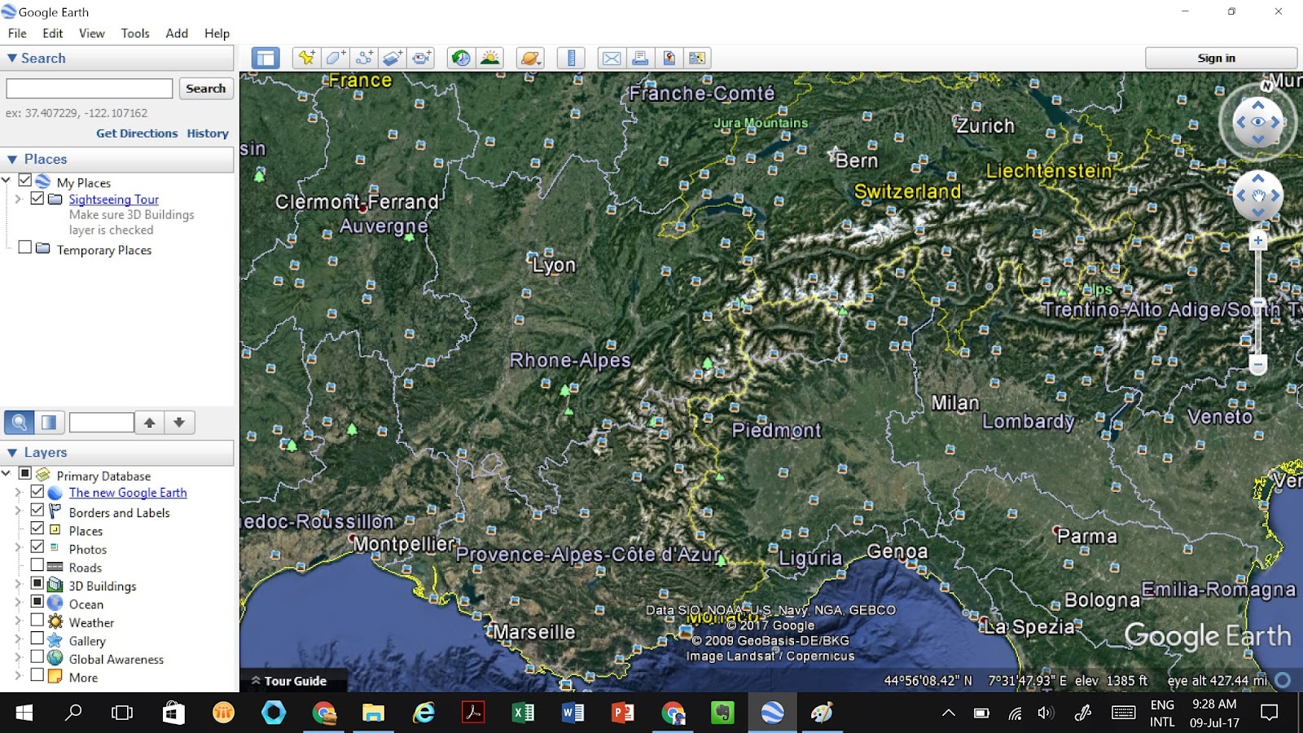Move selected place up with arrow

coord(150,422)
